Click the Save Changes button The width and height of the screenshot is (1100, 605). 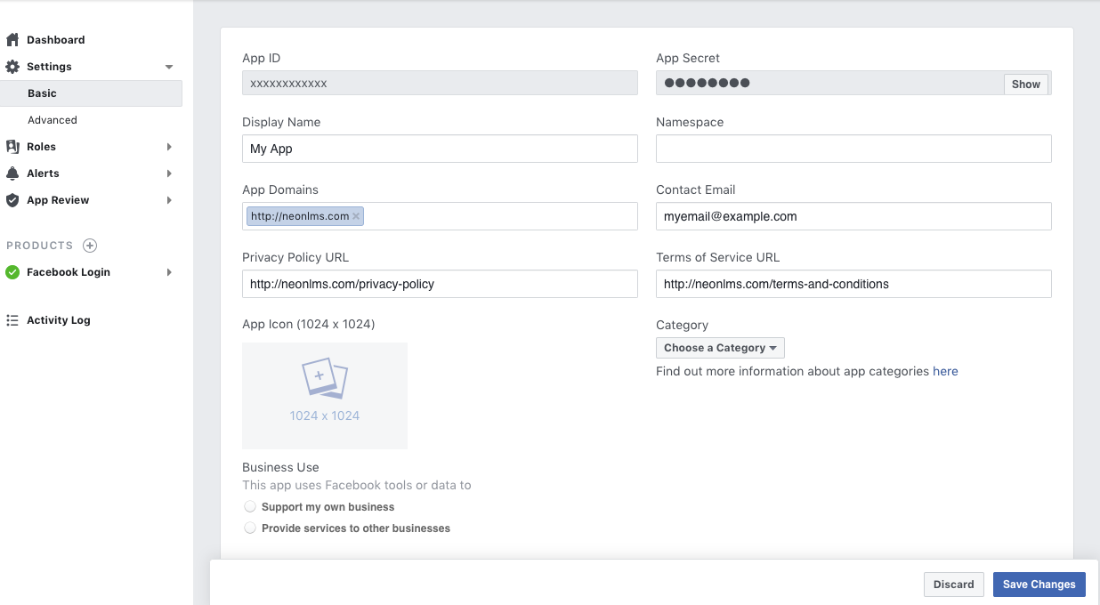pos(1039,585)
